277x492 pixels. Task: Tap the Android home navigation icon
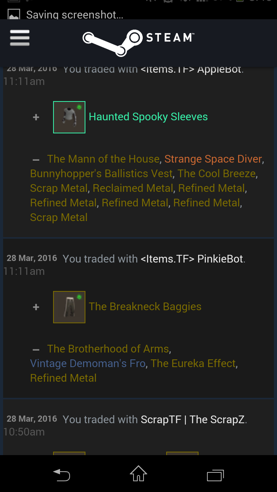(x=138, y=474)
